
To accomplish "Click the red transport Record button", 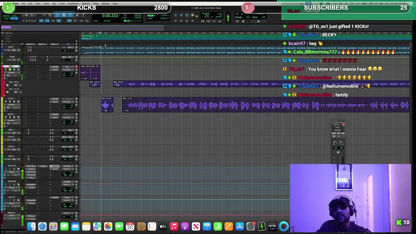I will 192,15.
